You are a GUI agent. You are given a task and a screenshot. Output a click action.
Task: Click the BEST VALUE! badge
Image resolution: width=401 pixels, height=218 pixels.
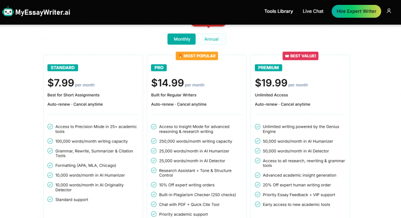coord(300,56)
